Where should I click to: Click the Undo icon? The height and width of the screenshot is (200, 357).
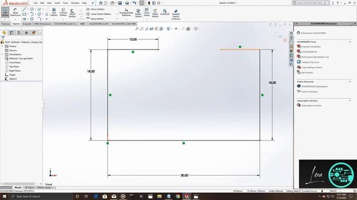pos(134,3)
